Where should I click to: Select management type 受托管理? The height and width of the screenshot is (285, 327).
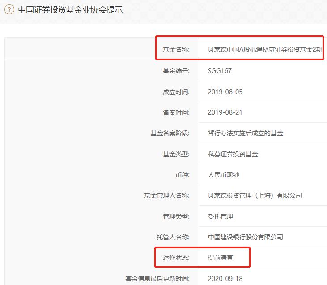220,216
